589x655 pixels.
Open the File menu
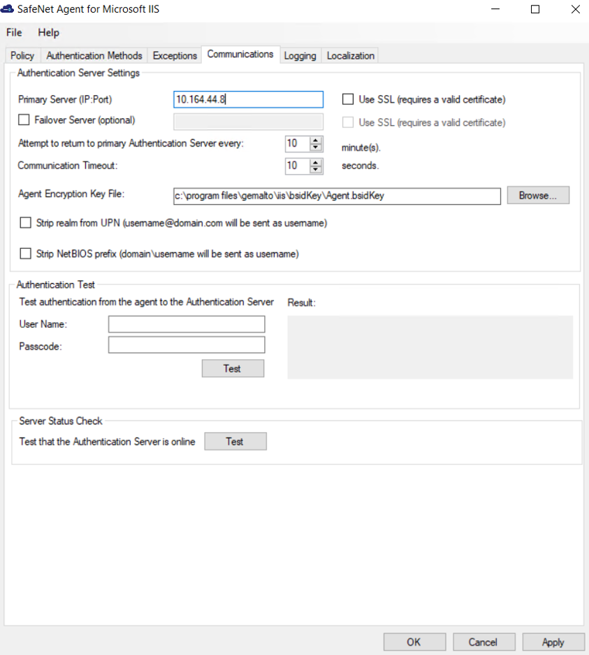tap(14, 33)
